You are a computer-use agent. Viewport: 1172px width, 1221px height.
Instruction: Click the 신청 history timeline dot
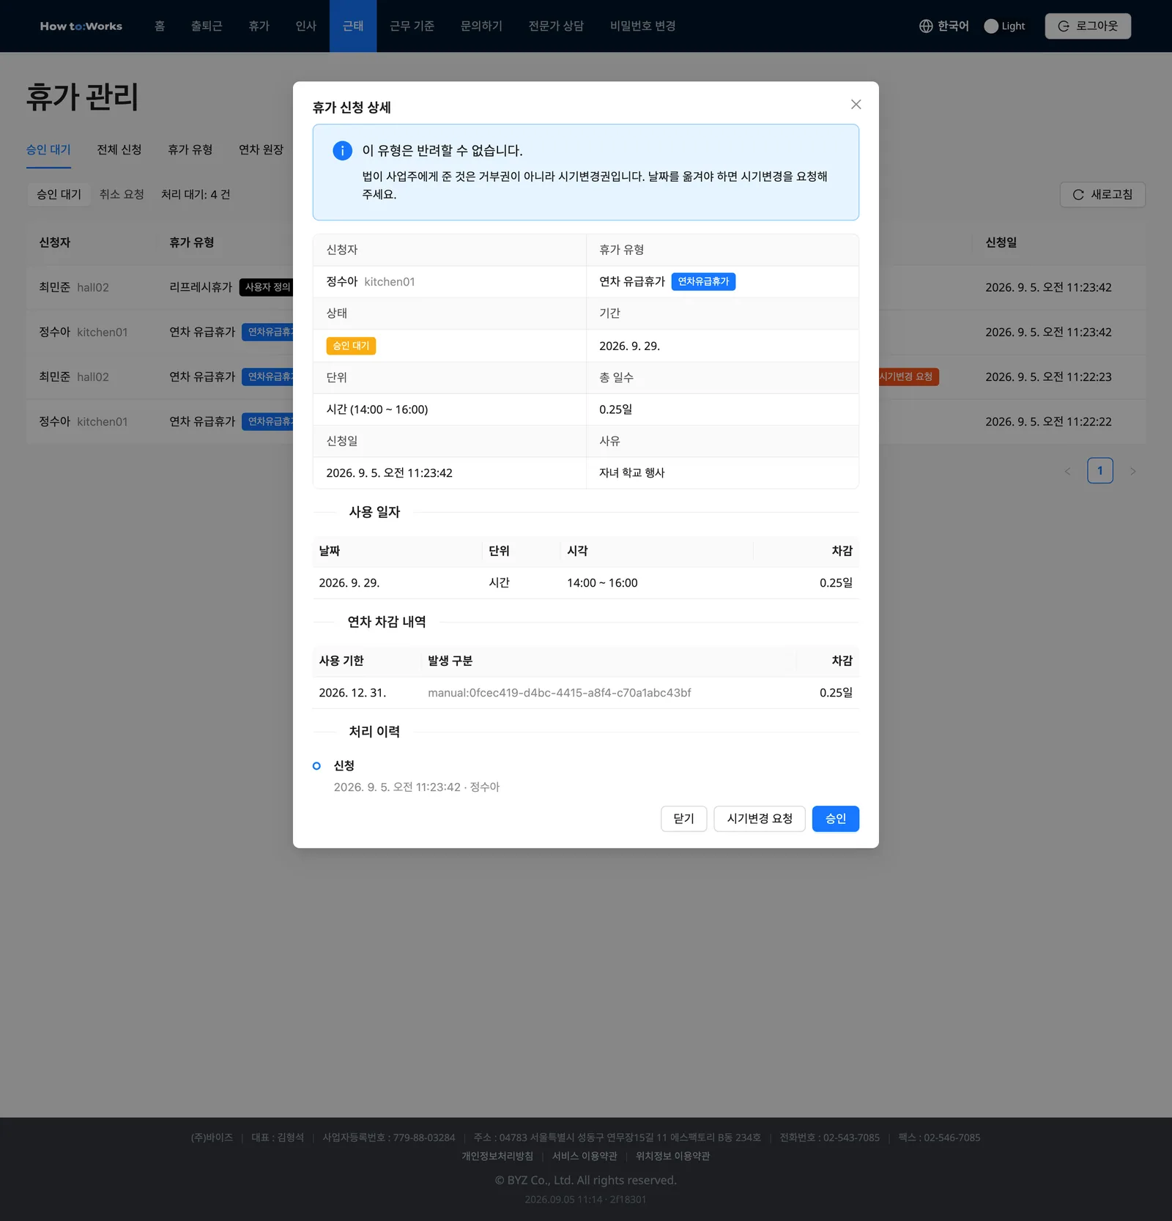[x=316, y=766]
